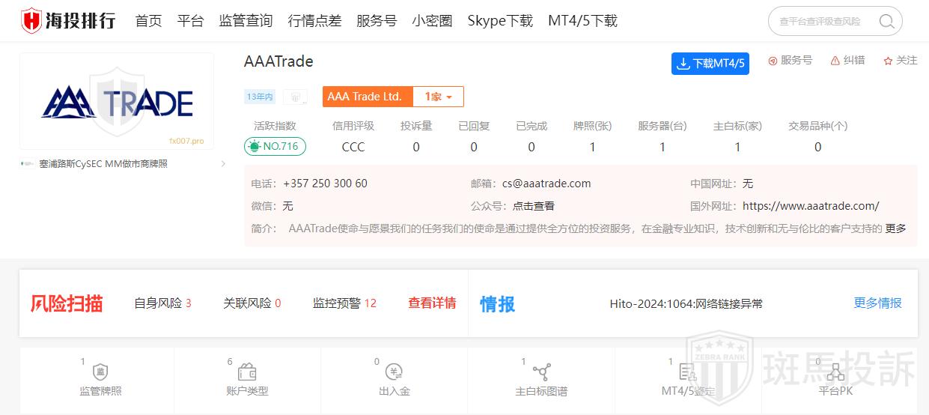Open the 平台PK comparison icon
929x415 pixels.
(835, 372)
